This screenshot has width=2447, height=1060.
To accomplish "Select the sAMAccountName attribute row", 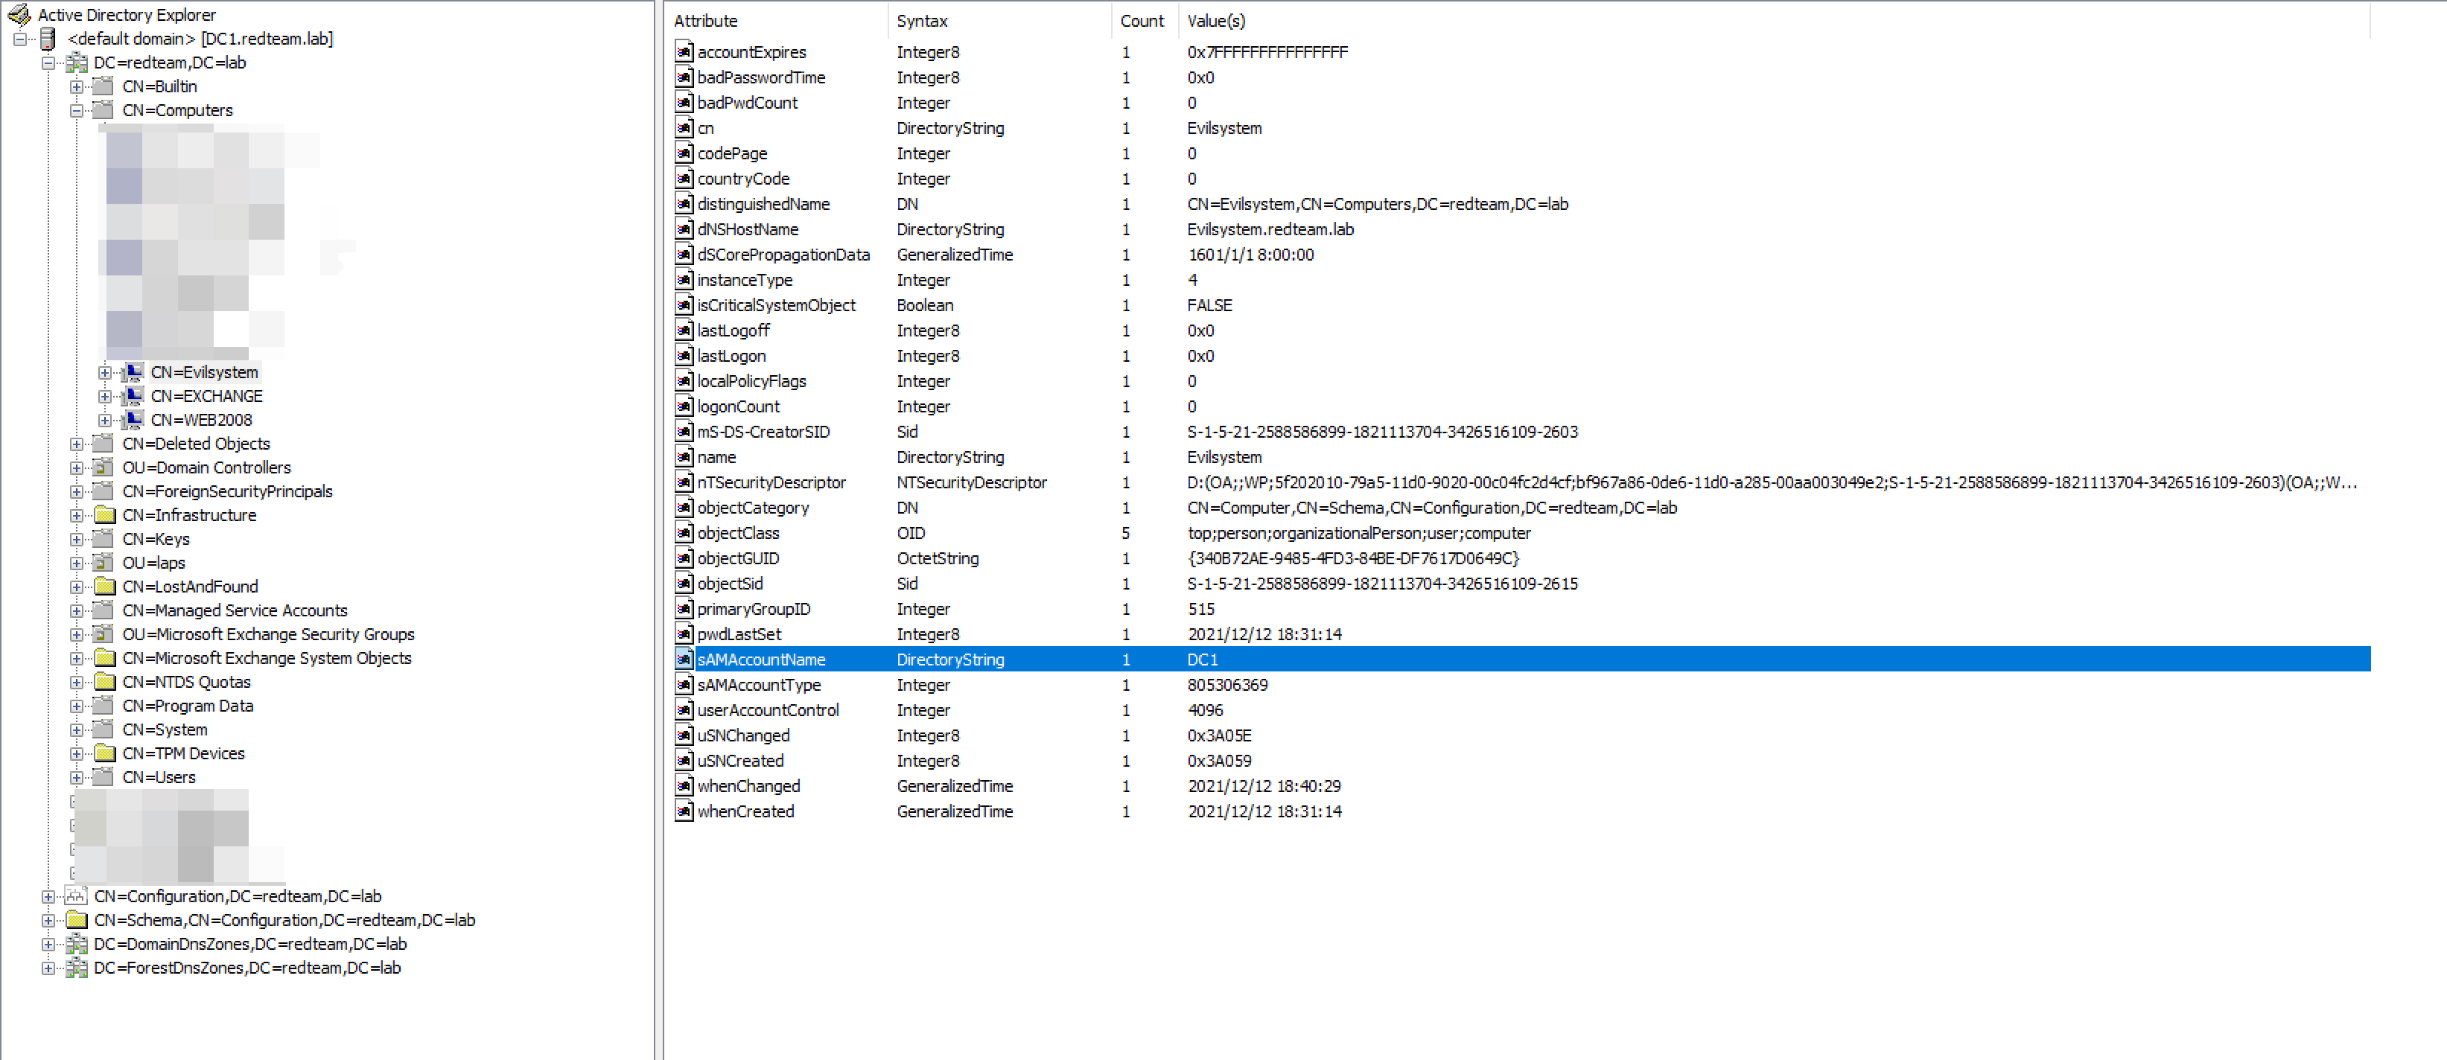I will point(761,660).
